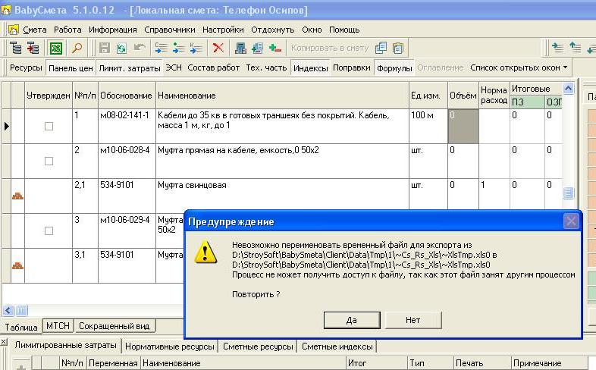Click the highlighted Объём cell in row 1
The width and height of the screenshot is (596, 370).
pos(463,126)
